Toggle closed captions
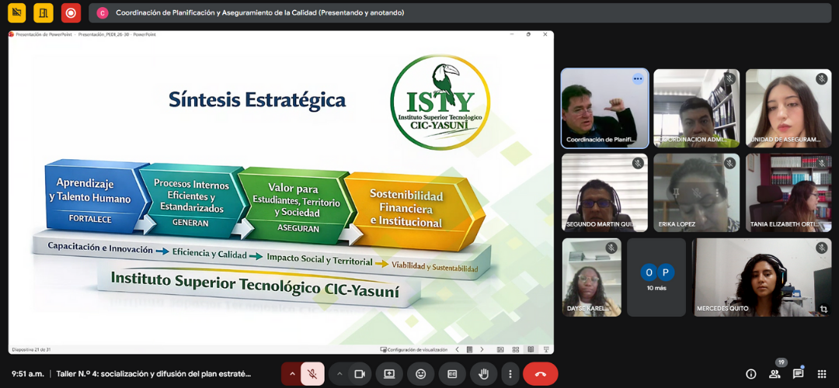Screen dimensions: 839x388 pos(451,374)
